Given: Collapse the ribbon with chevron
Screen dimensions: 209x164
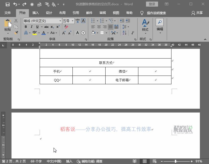Looking at the screenshot, I should click(x=205, y=39).
